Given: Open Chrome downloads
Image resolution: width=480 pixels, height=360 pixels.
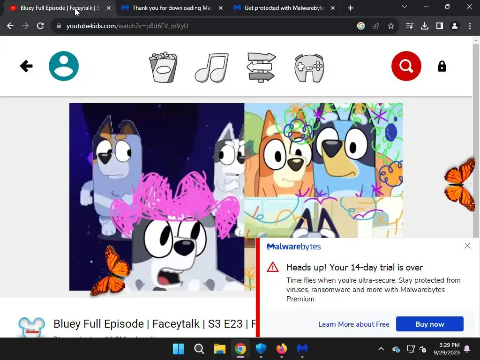Looking at the screenshot, I should coord(425,26).
